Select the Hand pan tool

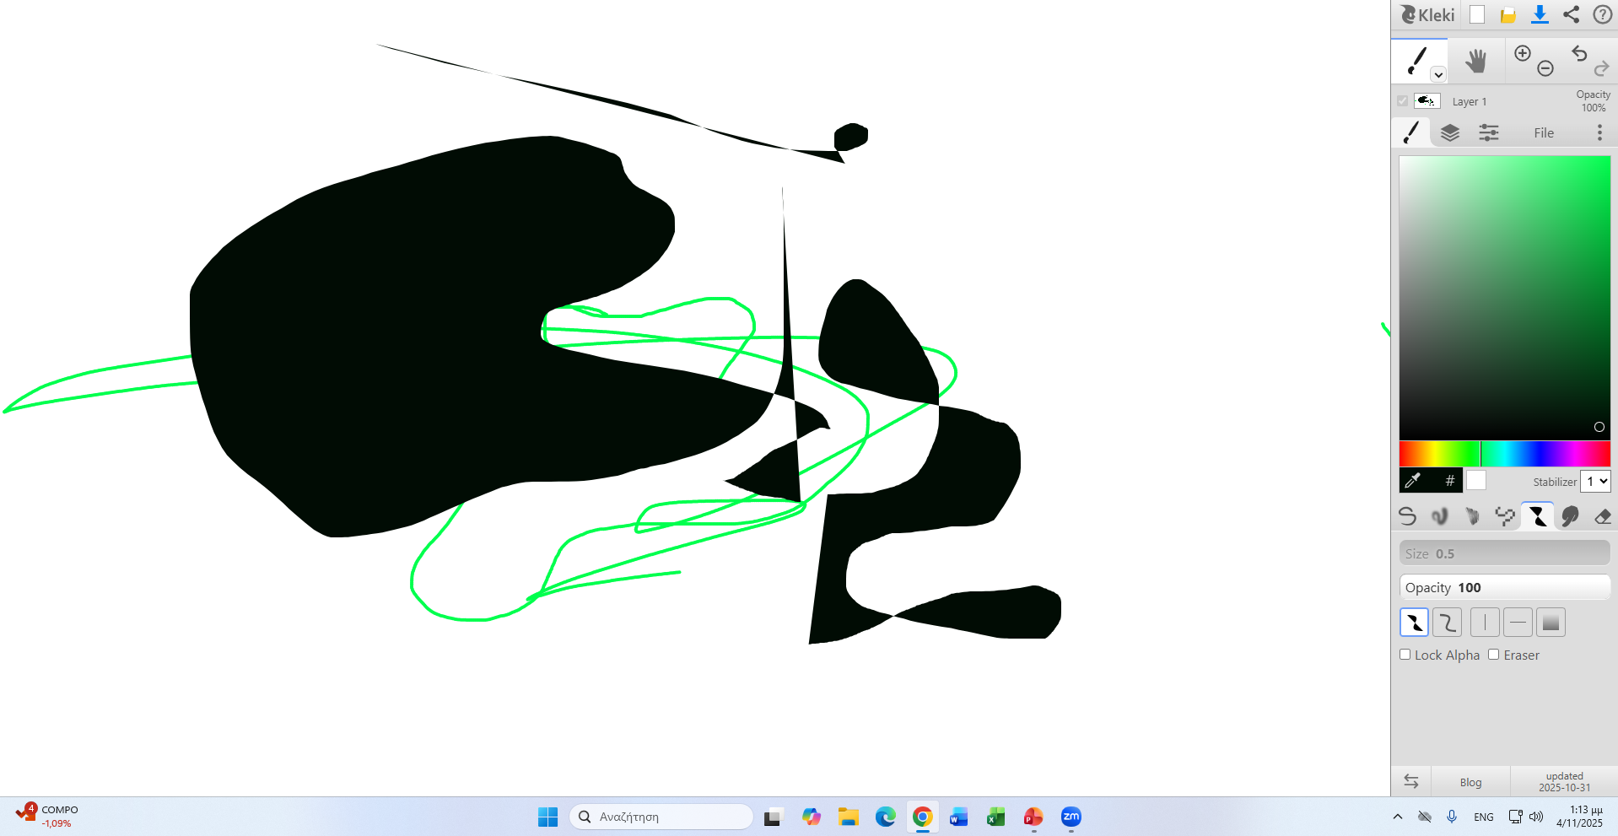1475,61
